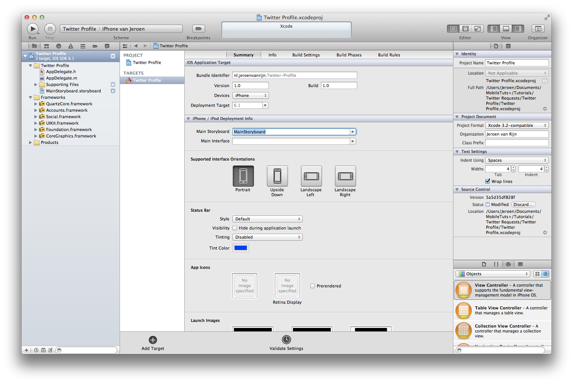Viewport: 573px width, 384px height.
Task: Open the Main Interface dropdown arrow
Action: click(353, 141)
